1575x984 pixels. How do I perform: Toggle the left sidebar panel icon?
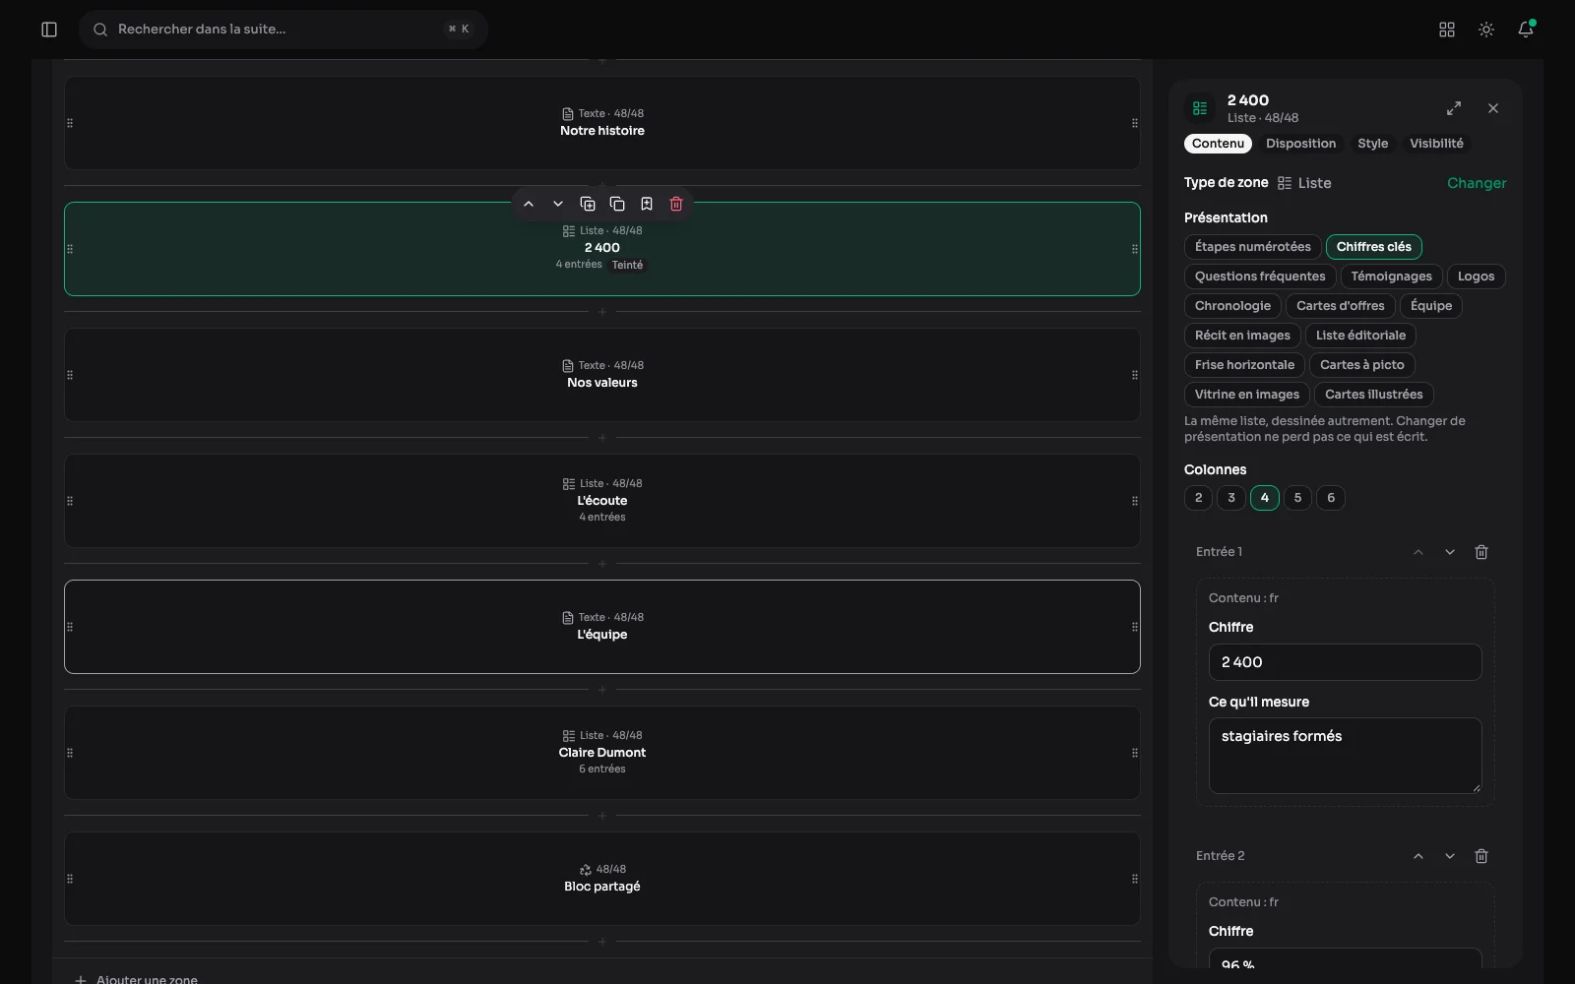coord(49,30)
